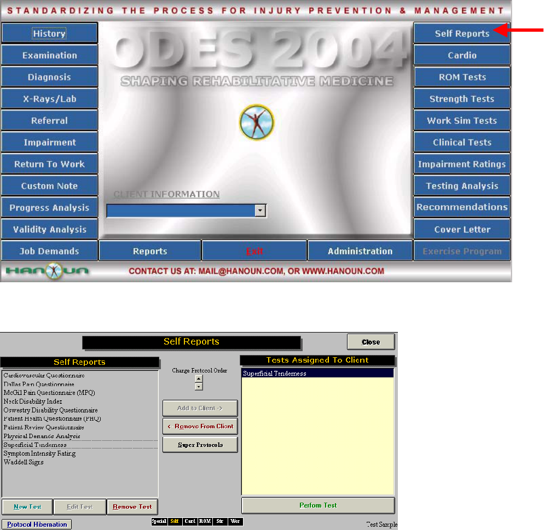
Task: Open X-Rays/Lab section
Action: [x=49, y=99]
